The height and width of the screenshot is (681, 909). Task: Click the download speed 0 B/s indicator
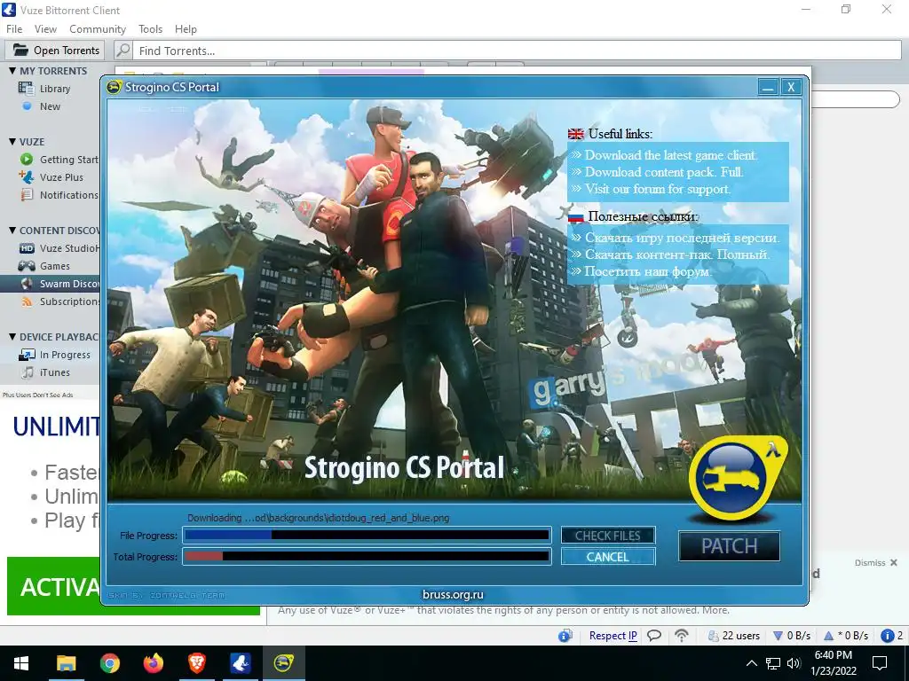(793, 636)
